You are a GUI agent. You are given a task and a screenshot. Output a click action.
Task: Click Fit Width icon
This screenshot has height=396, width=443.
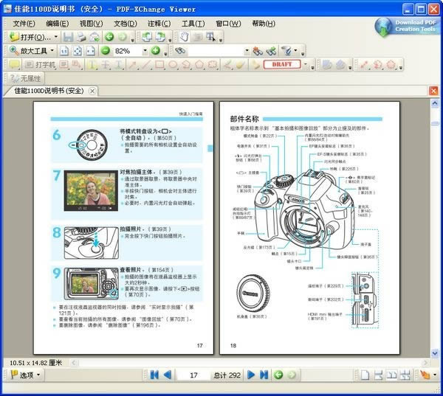pyautogui.click(x=91, y=51)
